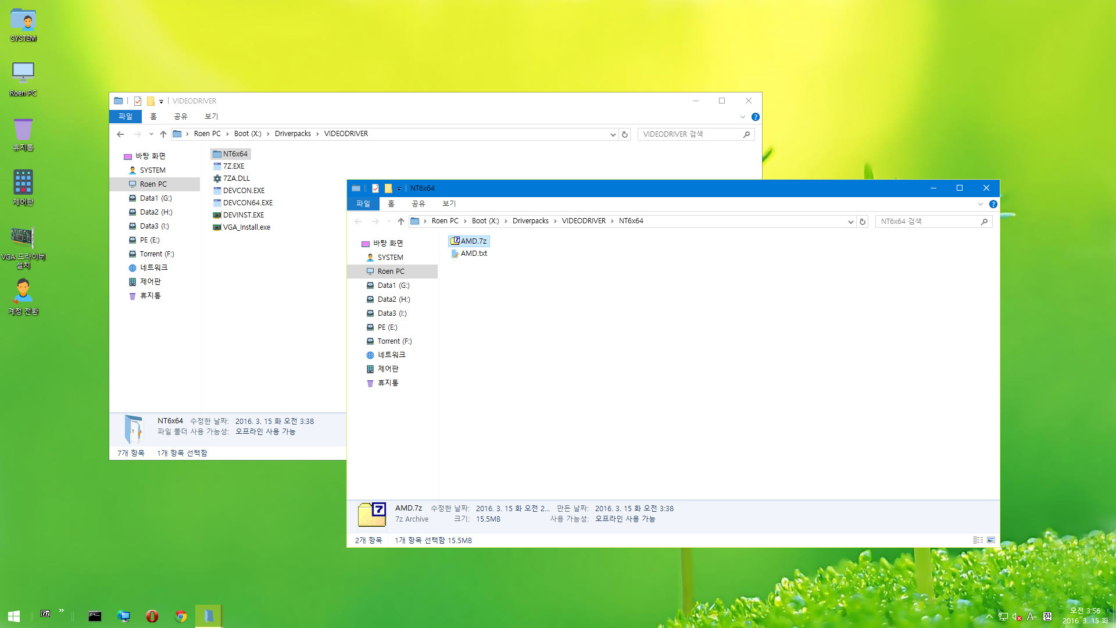Select 7ZA.DLL in VIDEODRIVER window
Screen dimensions: 1116x628
(232, 179)
